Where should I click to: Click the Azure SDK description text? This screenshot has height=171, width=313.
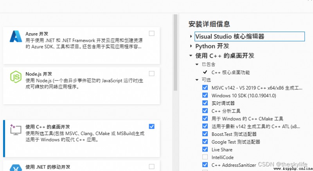84,43
